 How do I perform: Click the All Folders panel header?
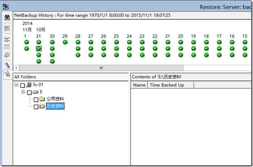(71, 77)
